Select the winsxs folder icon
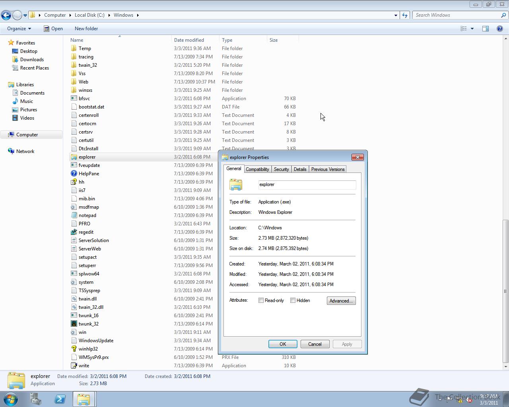The height and width of the screenshot is (407, 509). pos(74,90)
